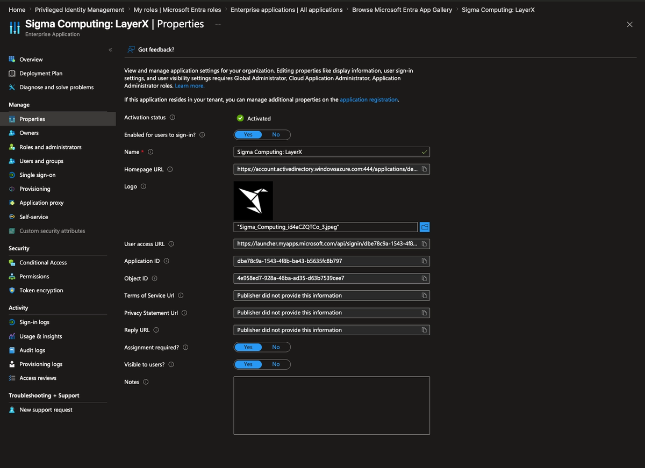Image resolution: width=645 pixels, height=468 pixels.
Task: Open Properties in the Manage menu
Action: point(58,119)
